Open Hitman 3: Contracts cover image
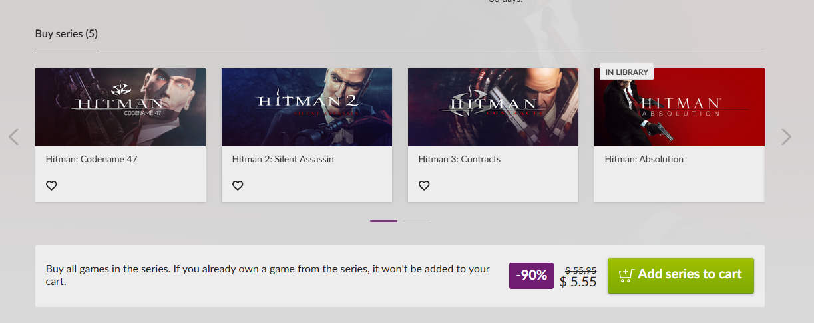 point(493,107)
